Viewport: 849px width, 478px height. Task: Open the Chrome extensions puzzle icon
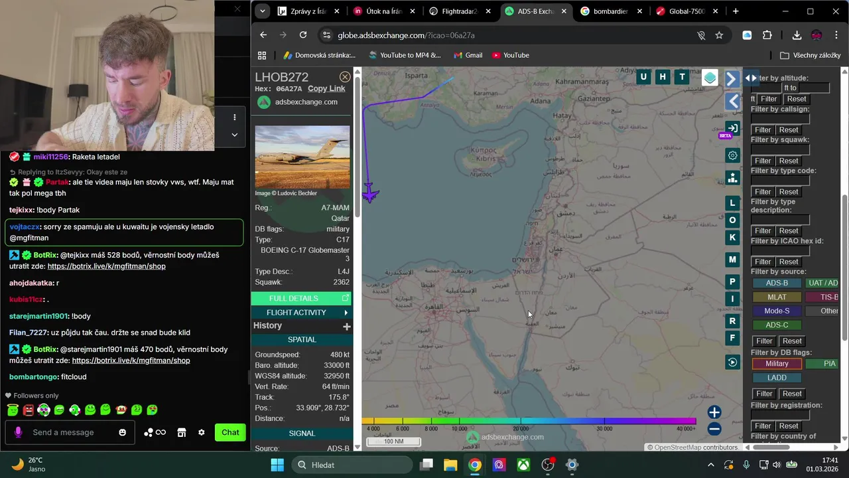click(x=767, y=35)
